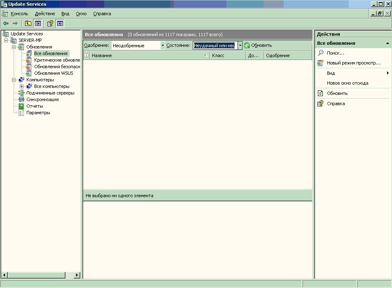Image resolution: width=392 pixels, height=288 pixels.
Task: Click the Update Services title bar icon
Action: click(x=4, y=4)
